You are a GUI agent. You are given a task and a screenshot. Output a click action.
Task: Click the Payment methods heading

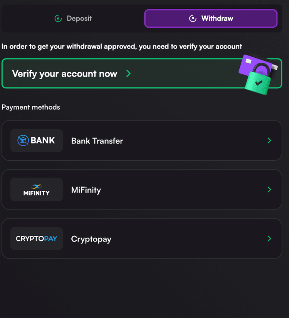31,107
